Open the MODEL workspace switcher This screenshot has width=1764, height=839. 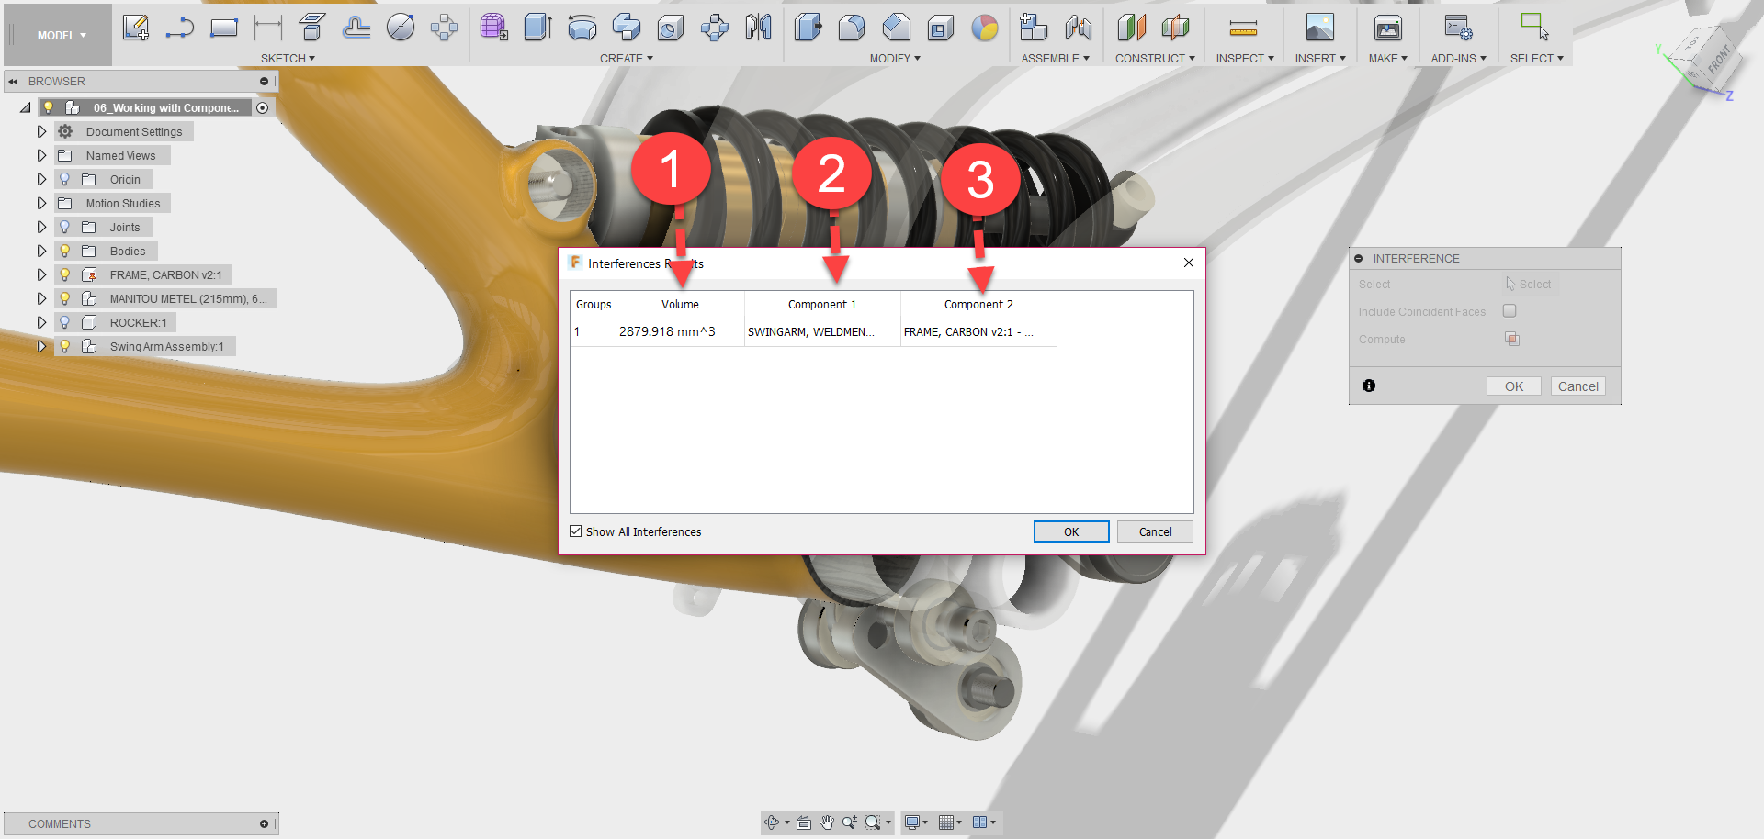click(x=57, y=35)
